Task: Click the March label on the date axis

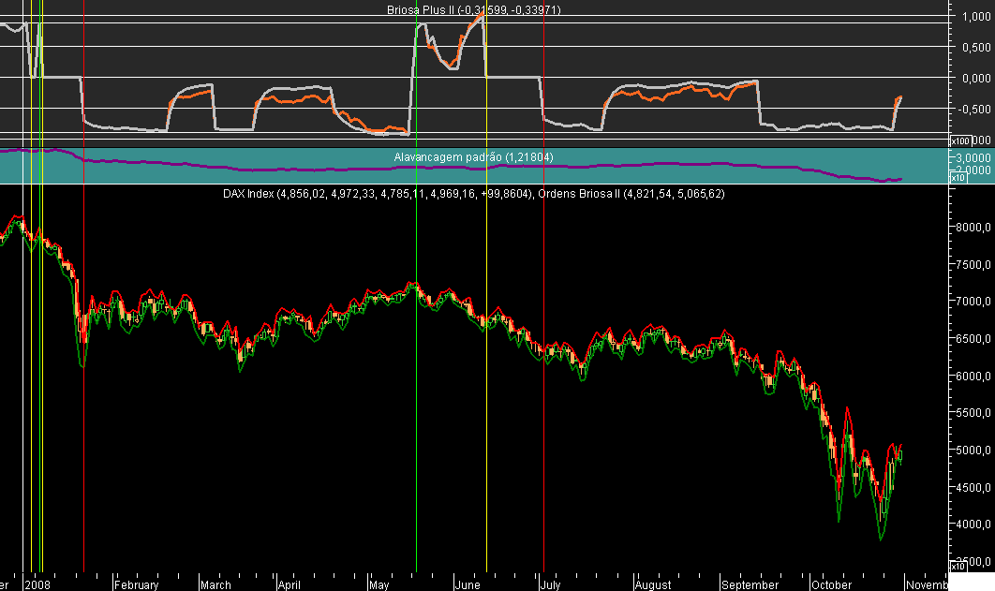Action: [x=215, y=584]
